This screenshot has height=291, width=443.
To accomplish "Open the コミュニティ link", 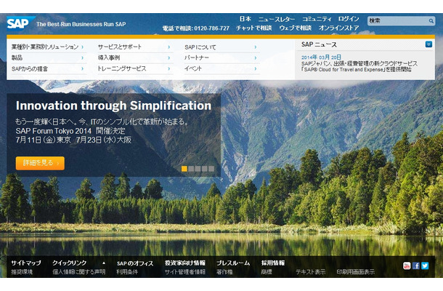I will [317, 19].
